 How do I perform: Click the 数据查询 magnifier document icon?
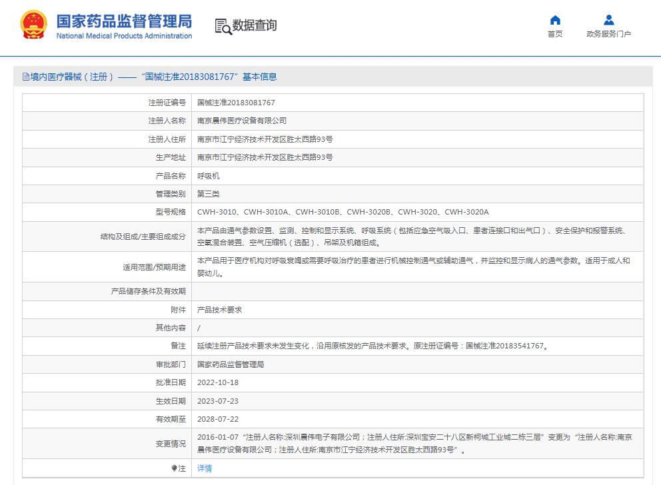click(x=222, y=26)
